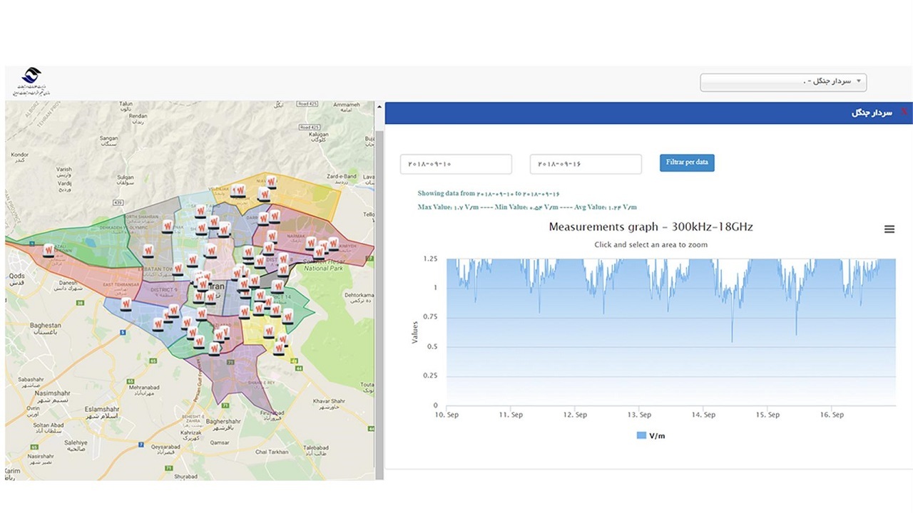Screen dimensions: 913x513
Task: Toggle the V/m series legend item
Action: coord(651,435)
